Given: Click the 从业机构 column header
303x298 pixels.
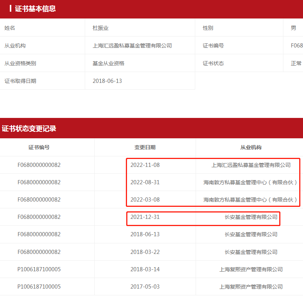Looking at the screenshot, I should 251,147.
